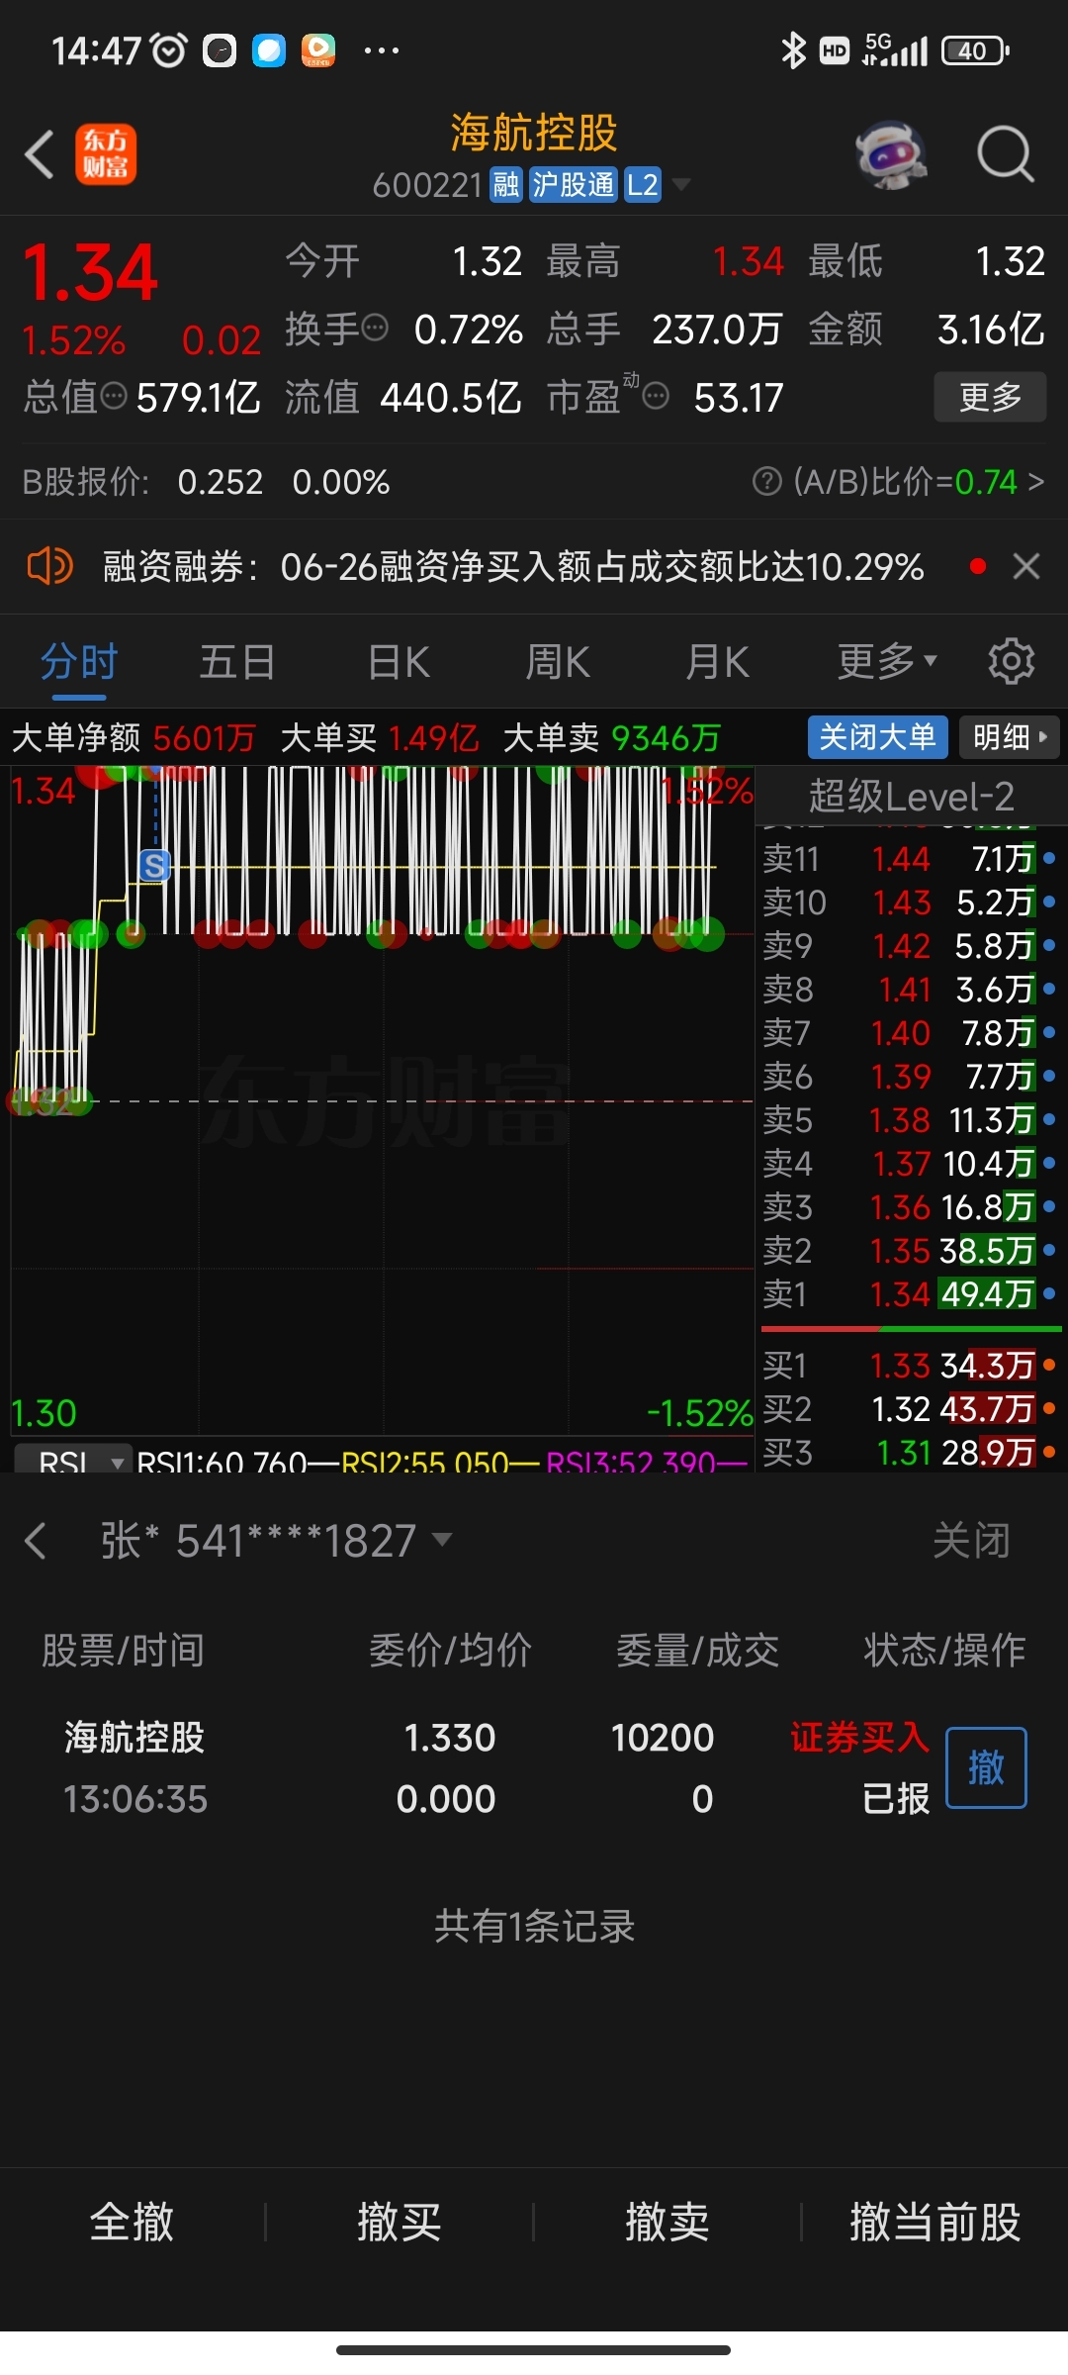Go back with the account panel chevron

tap(36, 1541)
